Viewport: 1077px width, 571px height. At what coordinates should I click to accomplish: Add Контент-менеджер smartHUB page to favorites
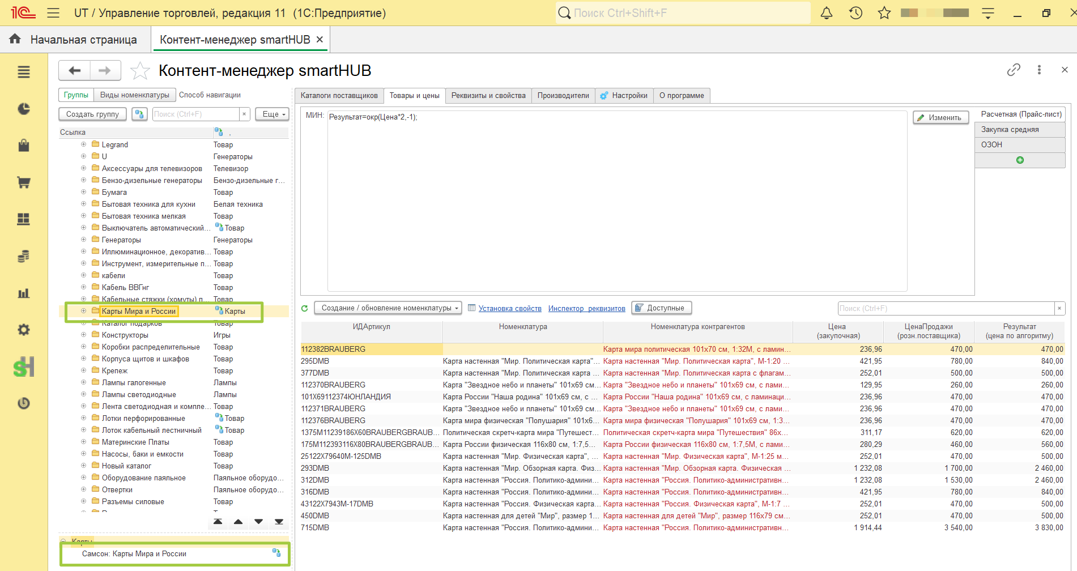click(x=140, y=71)
